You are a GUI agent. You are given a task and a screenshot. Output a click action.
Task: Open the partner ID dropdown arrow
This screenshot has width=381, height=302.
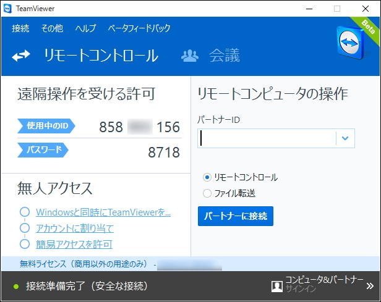[345, 138]
